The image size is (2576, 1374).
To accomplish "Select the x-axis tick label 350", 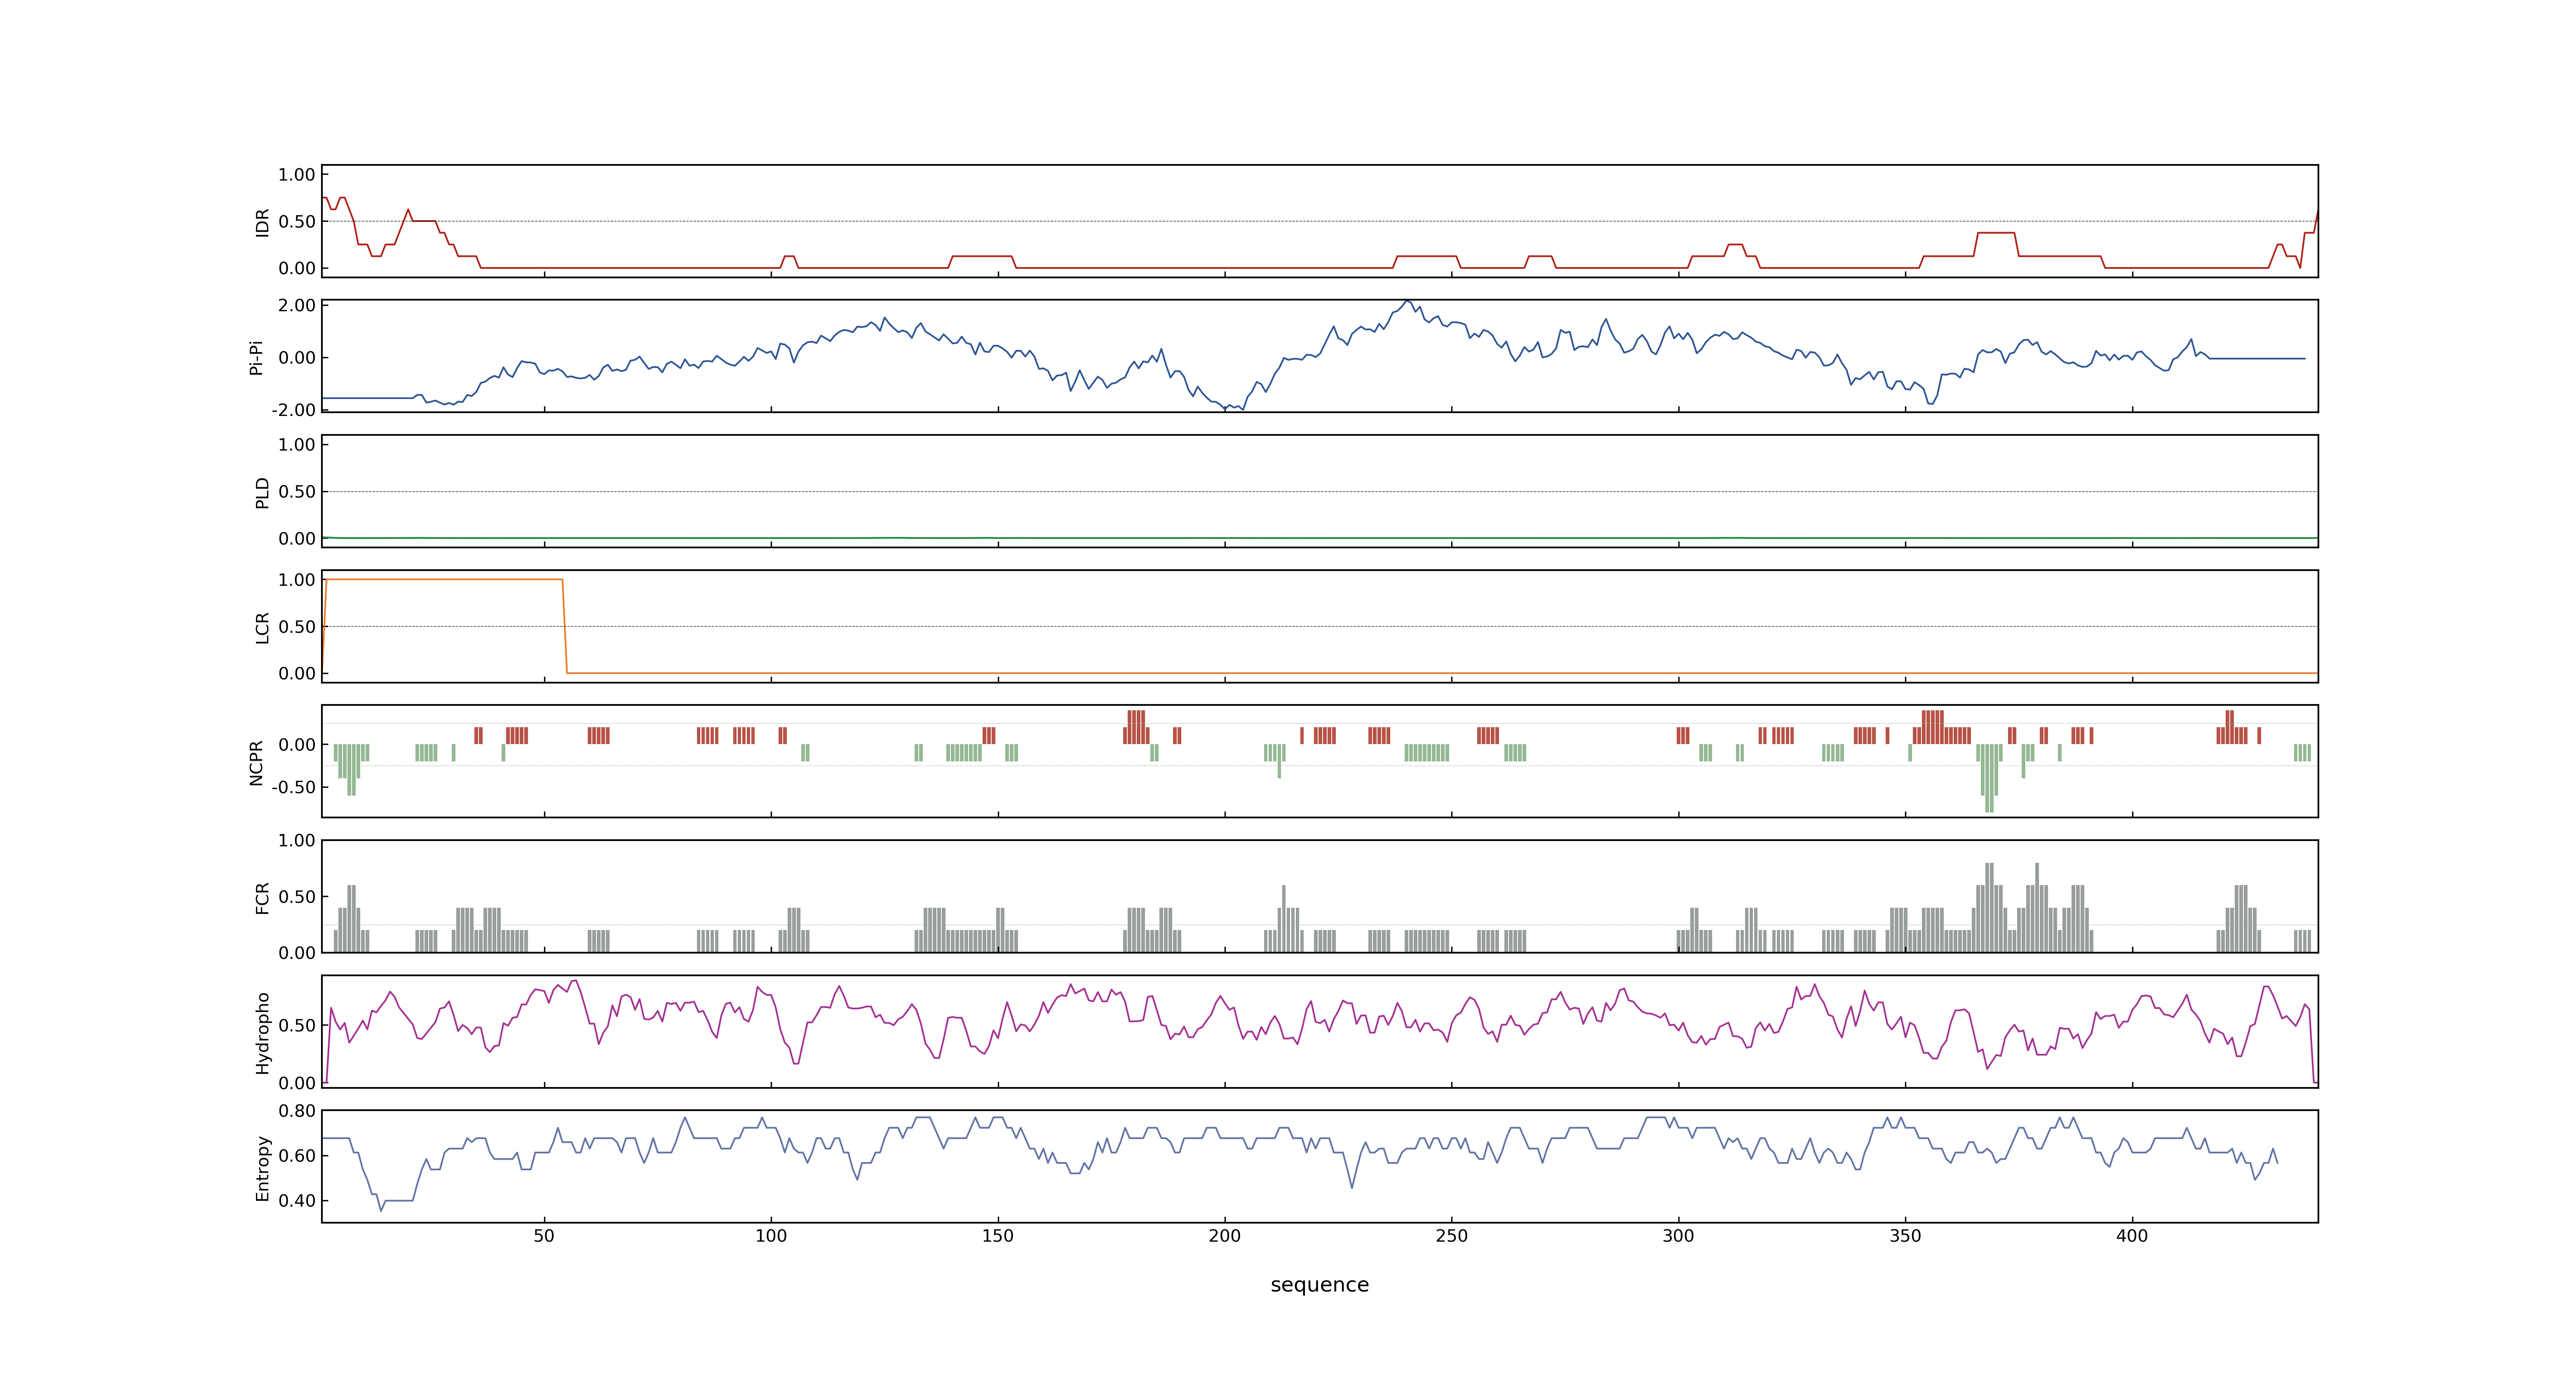I will 1906,1236.
